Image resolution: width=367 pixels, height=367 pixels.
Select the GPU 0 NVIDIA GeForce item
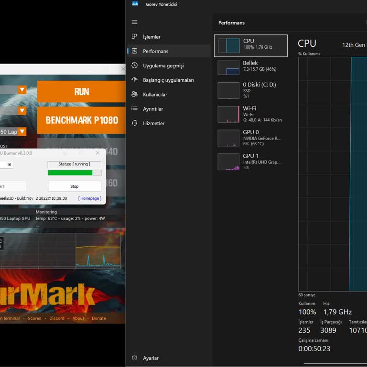tap(251, 138)
